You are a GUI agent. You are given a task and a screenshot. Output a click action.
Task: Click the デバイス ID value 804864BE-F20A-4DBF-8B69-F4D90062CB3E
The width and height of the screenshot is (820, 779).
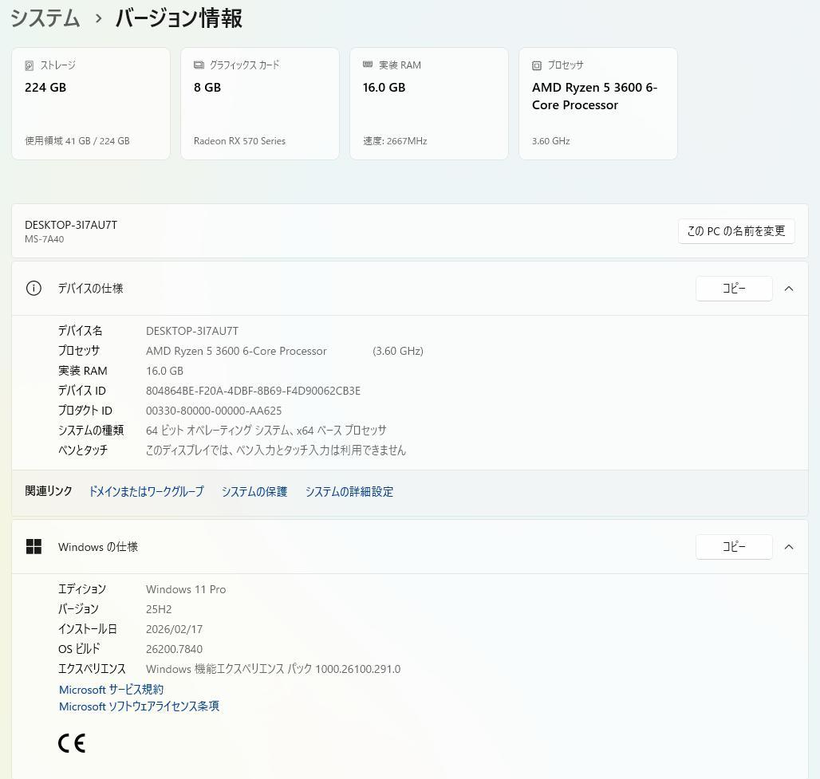point(253,391)
